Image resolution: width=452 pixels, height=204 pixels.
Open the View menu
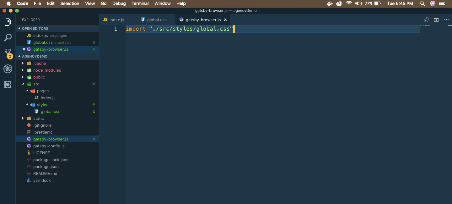pos(90,3)
